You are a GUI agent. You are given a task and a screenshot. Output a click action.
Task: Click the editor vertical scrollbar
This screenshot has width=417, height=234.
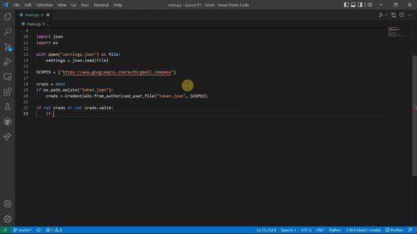click(414, 116)
